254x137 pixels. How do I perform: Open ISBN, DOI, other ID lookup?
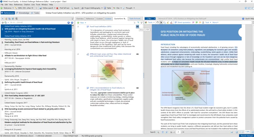(24, 8)
